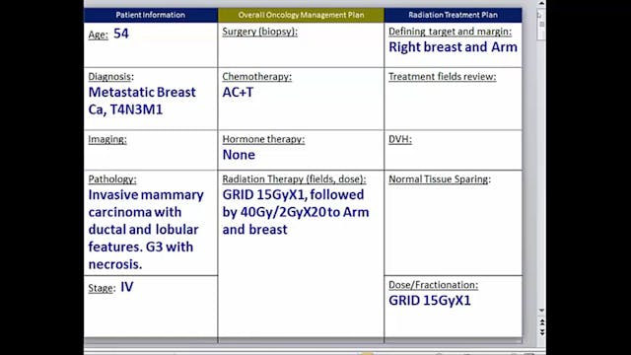Select the Patient Information header cell

point(151,15)
